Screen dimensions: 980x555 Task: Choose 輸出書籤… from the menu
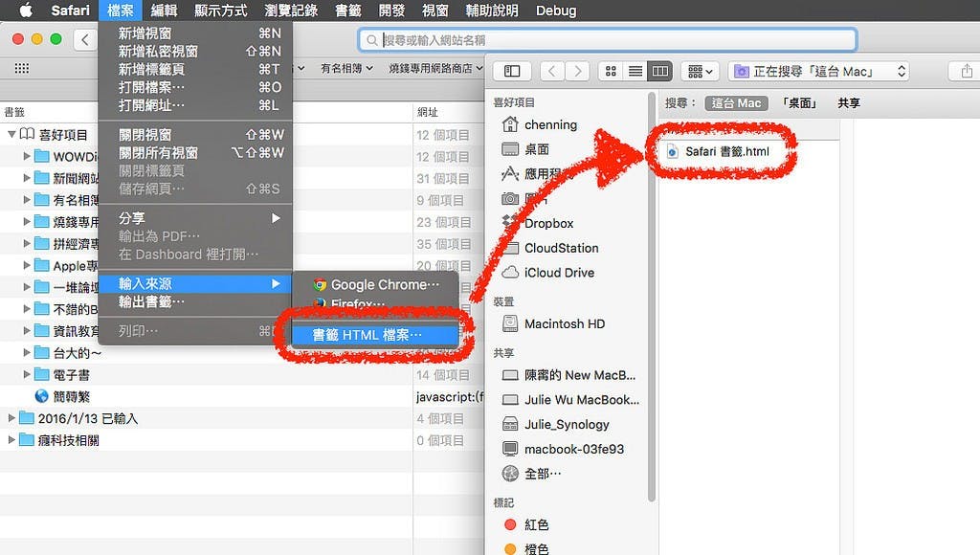tap(195, 301)
